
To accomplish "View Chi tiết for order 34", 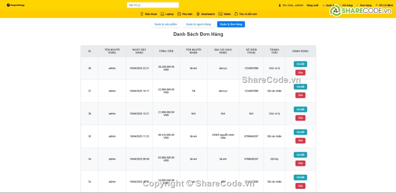I will [x=300, y=155].
